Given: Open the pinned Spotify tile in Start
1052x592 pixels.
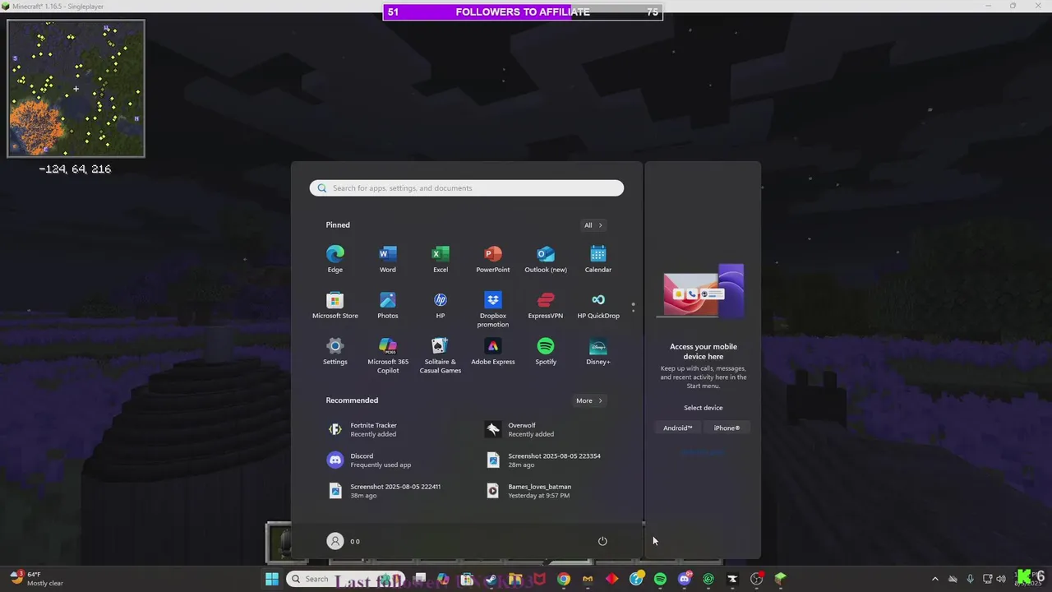Looking at the screenshot, I should click(x=546, y=350).
